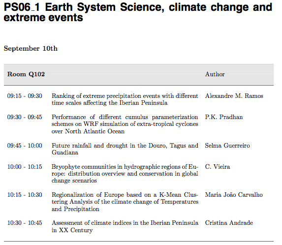Image resolution: width=282 pixels, height=245 pixels.
Task: Click the Ranking of extreme precipitation events title
Action: coord(125,99)
